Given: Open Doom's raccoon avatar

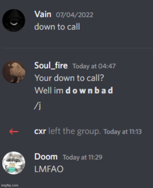Looking at the screenshot, I should 14,163.
